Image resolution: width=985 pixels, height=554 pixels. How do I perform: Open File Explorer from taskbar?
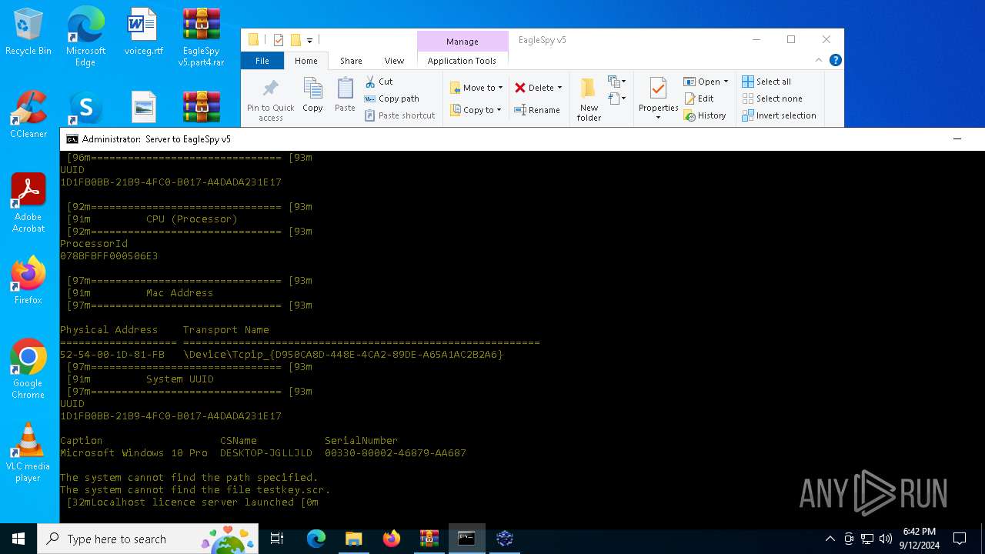click(x=354, y=539)
